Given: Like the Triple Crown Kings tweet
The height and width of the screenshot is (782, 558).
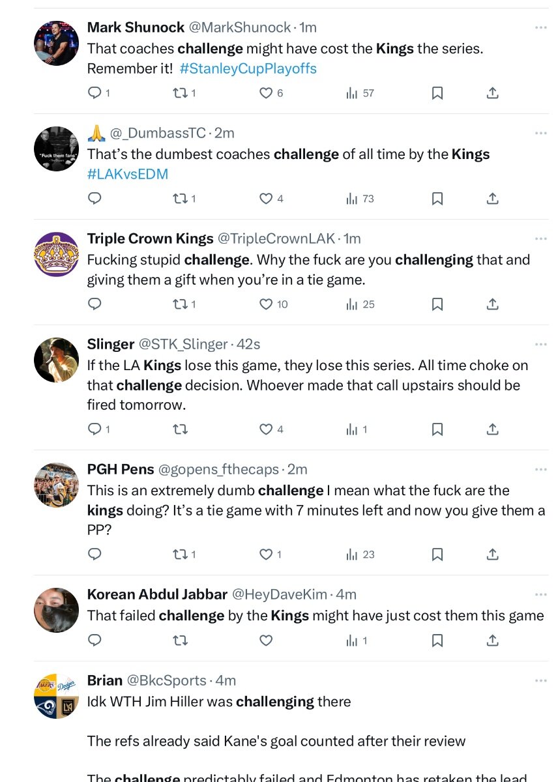Looking at the screenshot, I should point(266,304).
